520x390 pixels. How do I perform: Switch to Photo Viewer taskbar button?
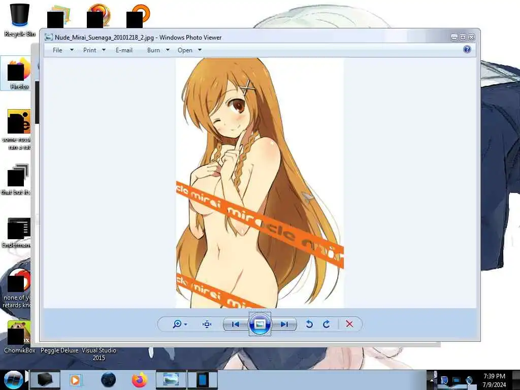(171, 380)
